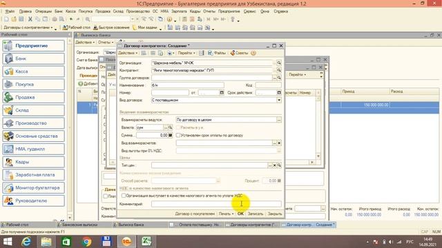Open calculator button of Сумма field
442x248 pixels.
[171, 135]
